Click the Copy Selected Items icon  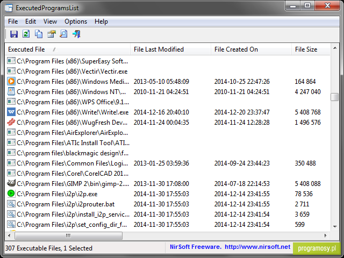click(39, 34)
